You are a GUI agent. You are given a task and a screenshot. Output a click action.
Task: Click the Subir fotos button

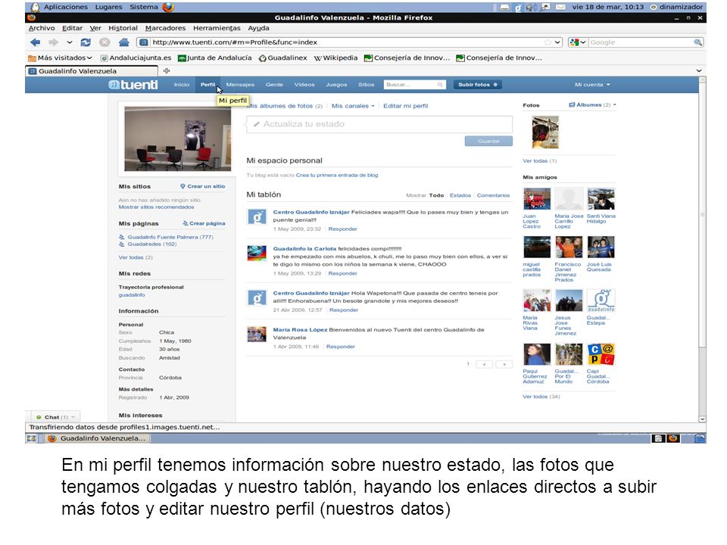478,85
